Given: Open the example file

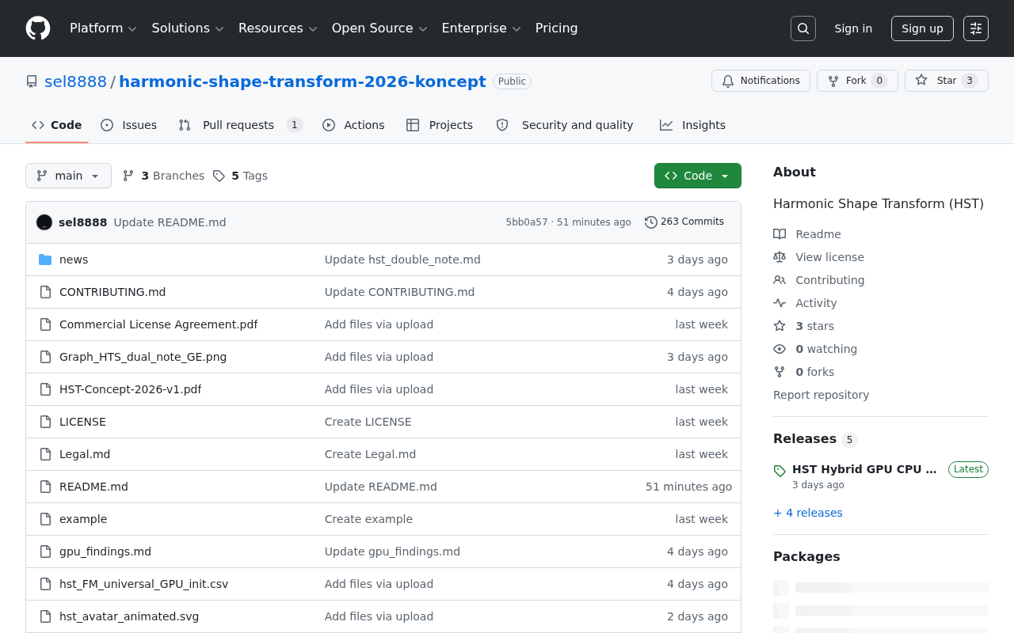Looking at the screenshot, I should click(83, 519).
